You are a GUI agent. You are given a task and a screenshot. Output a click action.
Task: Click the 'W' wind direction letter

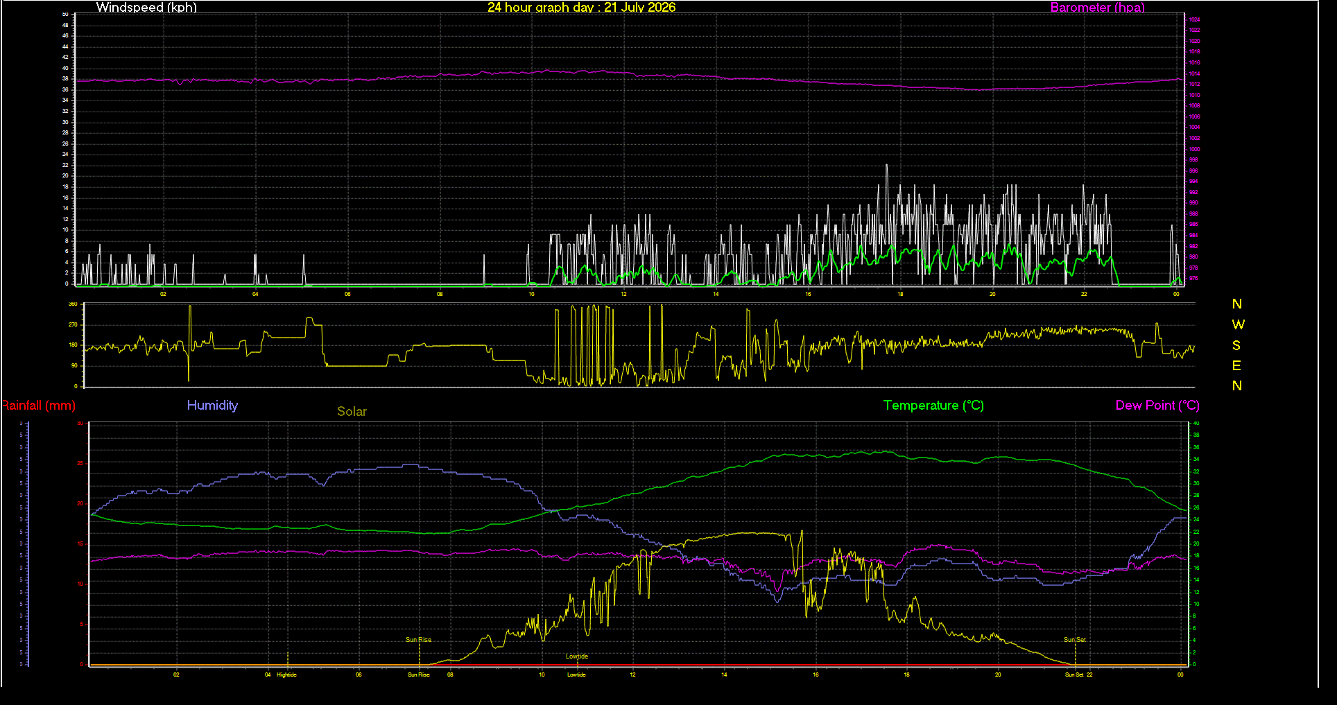(1238, 324)
